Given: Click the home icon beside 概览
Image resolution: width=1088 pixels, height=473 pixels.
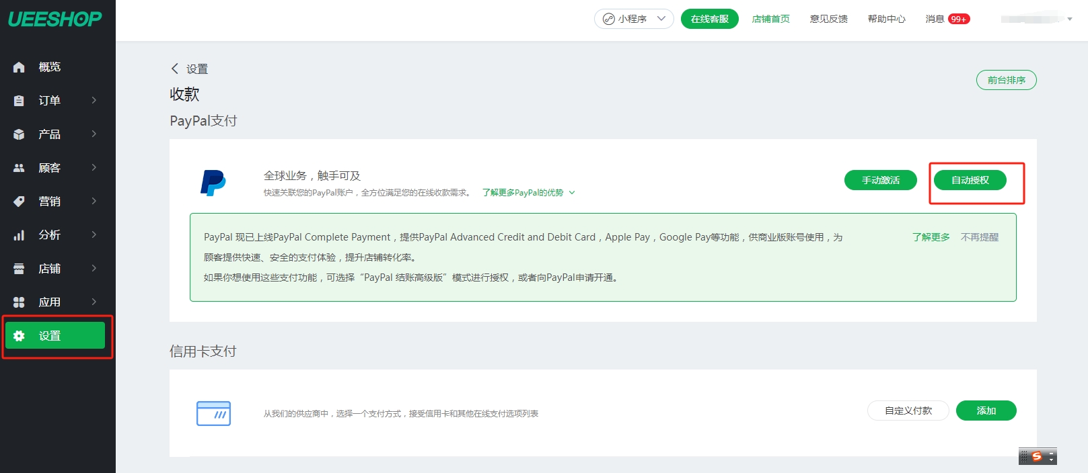Looking at the screenshot, I should coord(19,67).
